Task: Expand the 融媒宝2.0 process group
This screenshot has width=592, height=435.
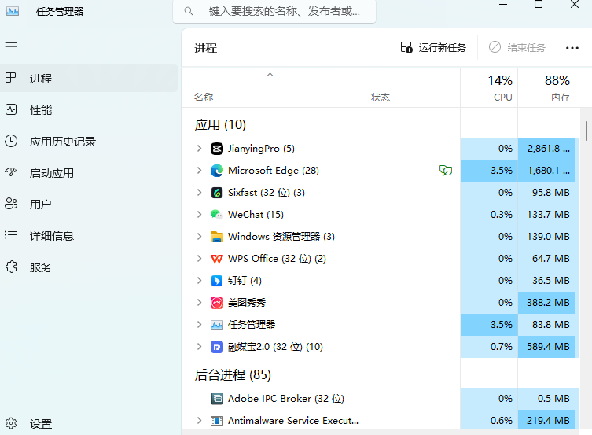Action: point(199,347)
